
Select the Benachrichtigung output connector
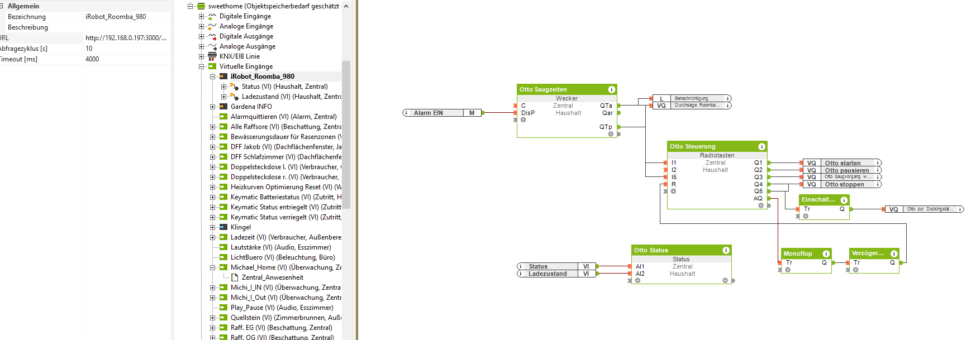(x=692, y=98)
